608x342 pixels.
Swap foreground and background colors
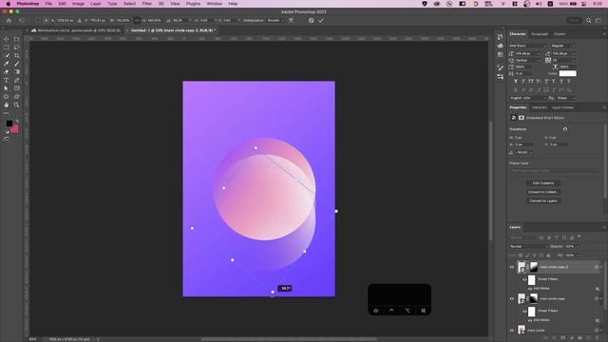tap(17, 122)
